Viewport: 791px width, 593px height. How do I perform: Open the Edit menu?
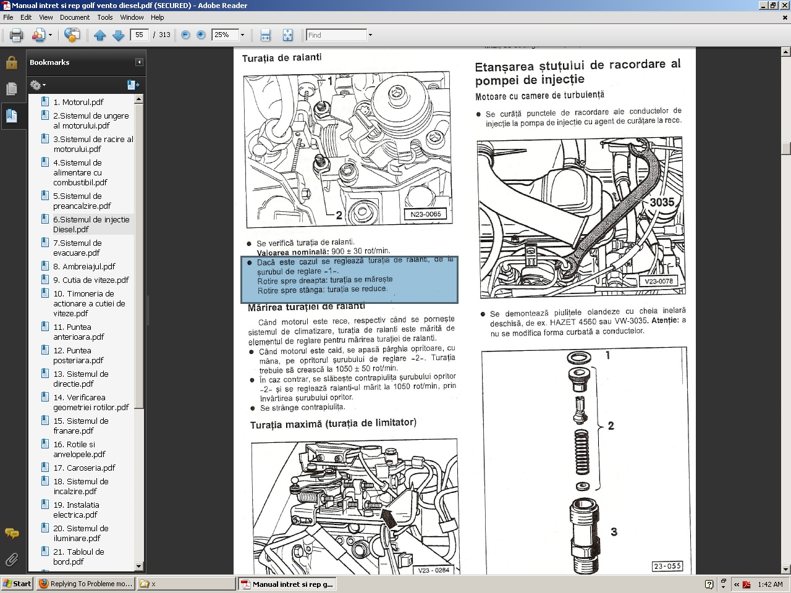(26, 17)
